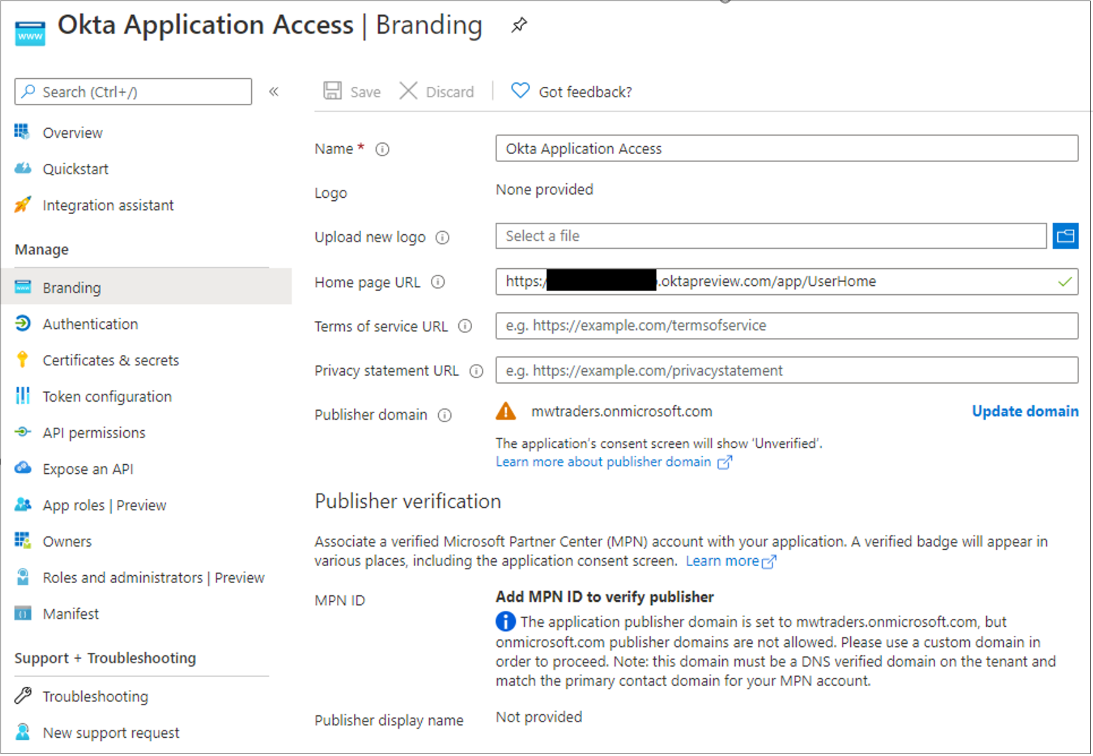Screen dimensions: 1093x756
Task: Click the Integration assistant rocket icon
Action: coord(22,204)
